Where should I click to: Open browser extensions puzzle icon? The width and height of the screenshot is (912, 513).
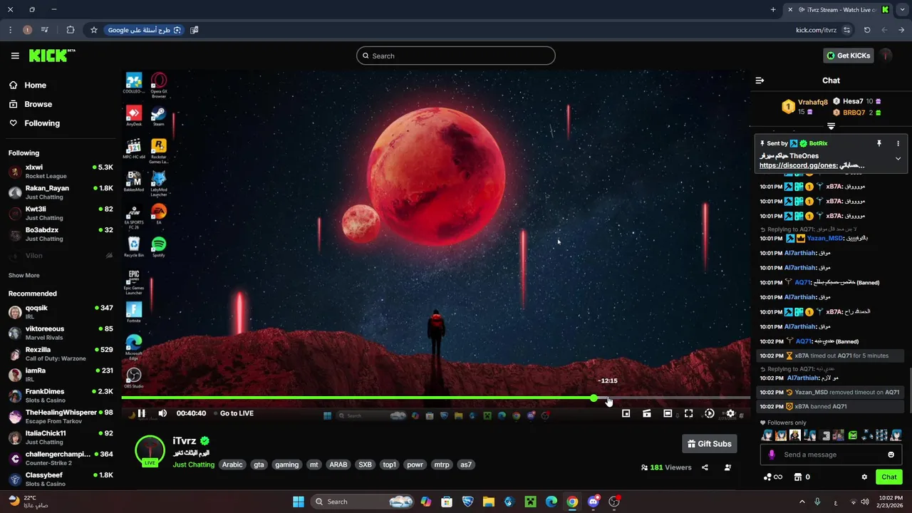click(70, 30)
